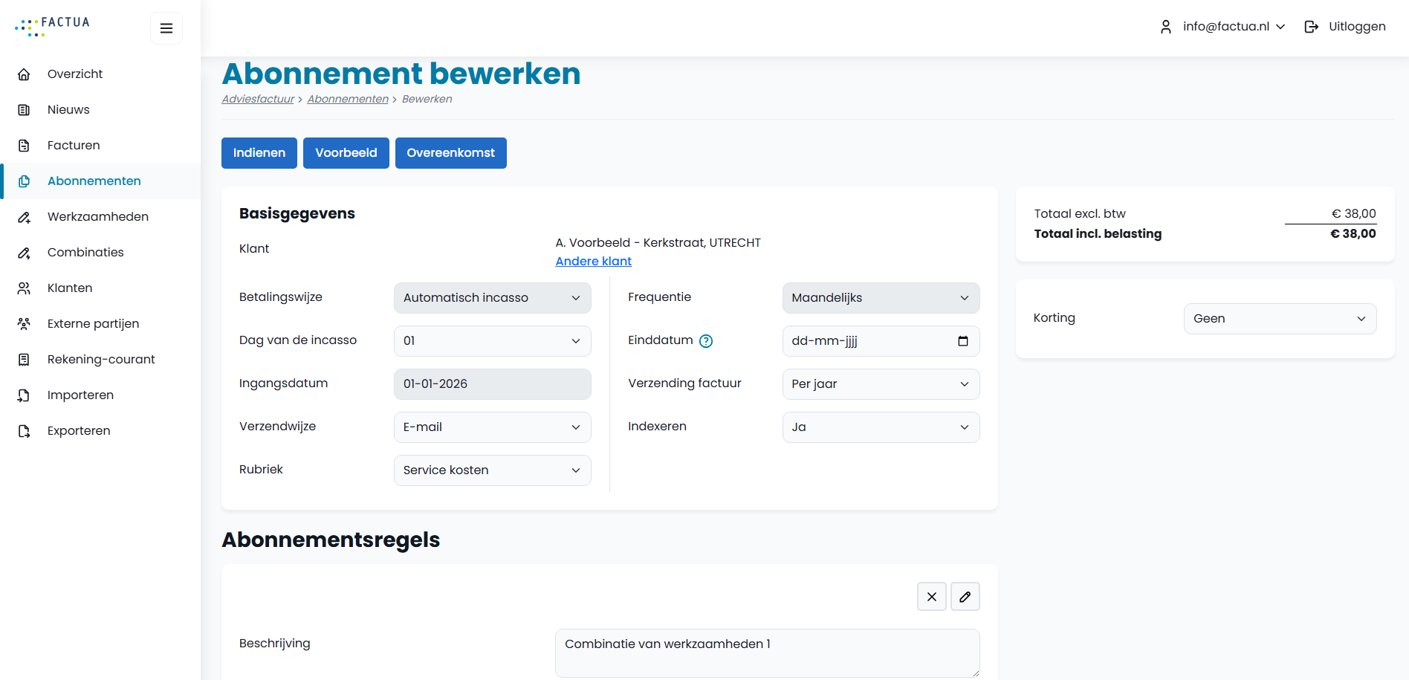This screenshot has height=680, width=1409.
Task: Click the ledger icon beside Rekening-courant
Action: (24, 360)
